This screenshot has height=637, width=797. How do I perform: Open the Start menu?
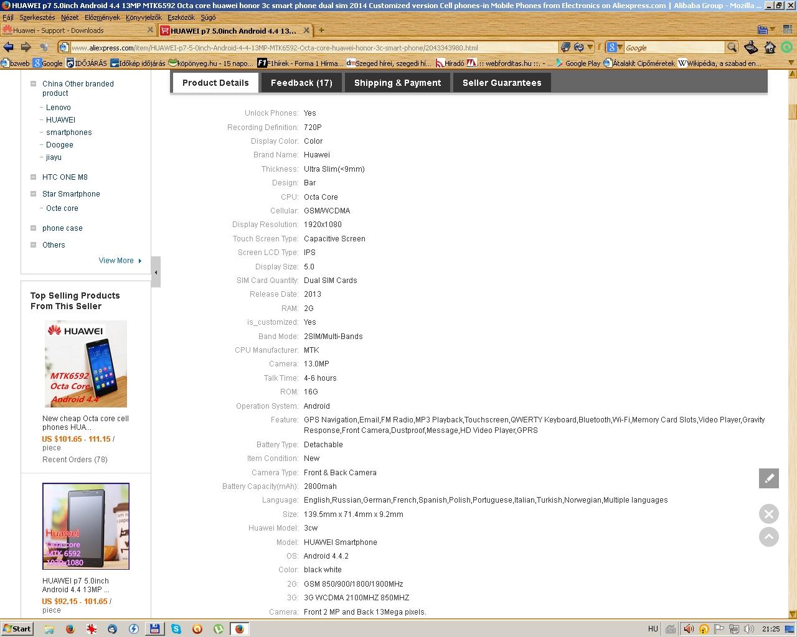click(17, 629)
